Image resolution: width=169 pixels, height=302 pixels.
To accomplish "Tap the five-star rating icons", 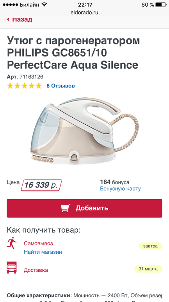I will (24, 86).
